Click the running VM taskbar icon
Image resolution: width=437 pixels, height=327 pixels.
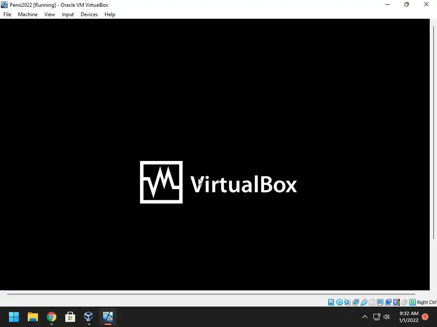108,317
